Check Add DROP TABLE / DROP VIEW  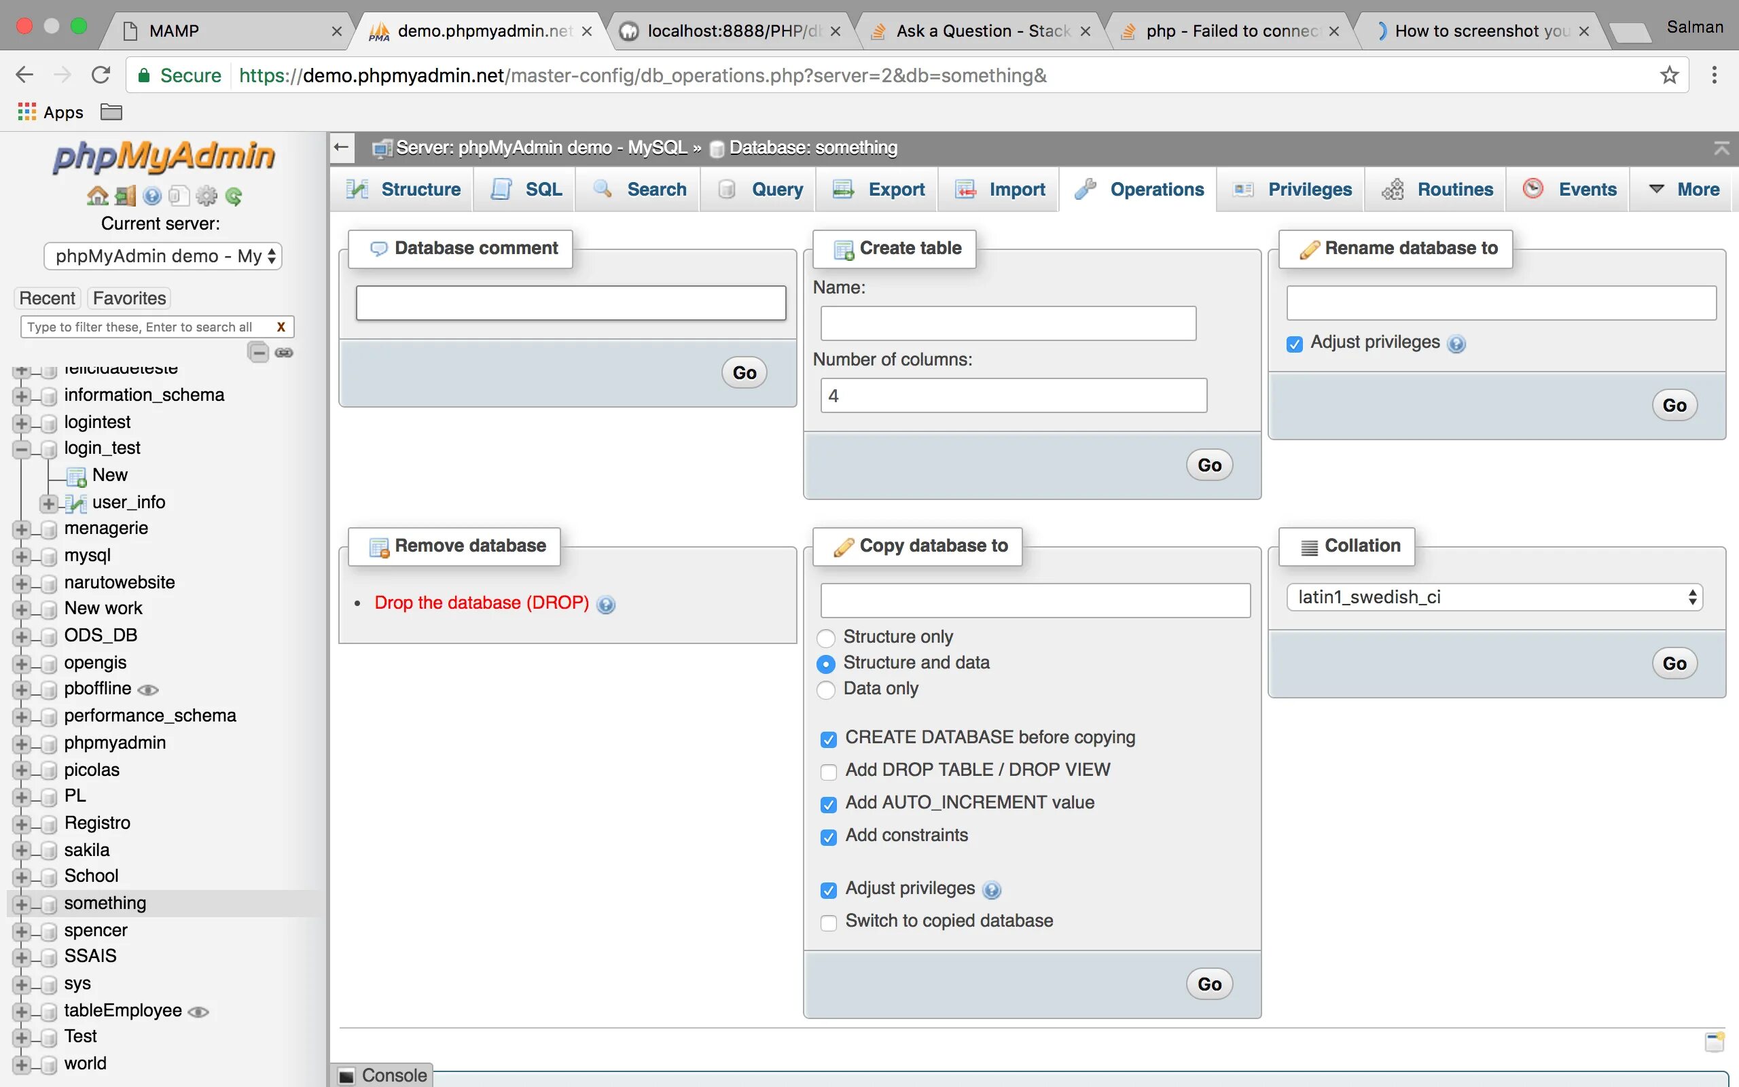[829, 771]
